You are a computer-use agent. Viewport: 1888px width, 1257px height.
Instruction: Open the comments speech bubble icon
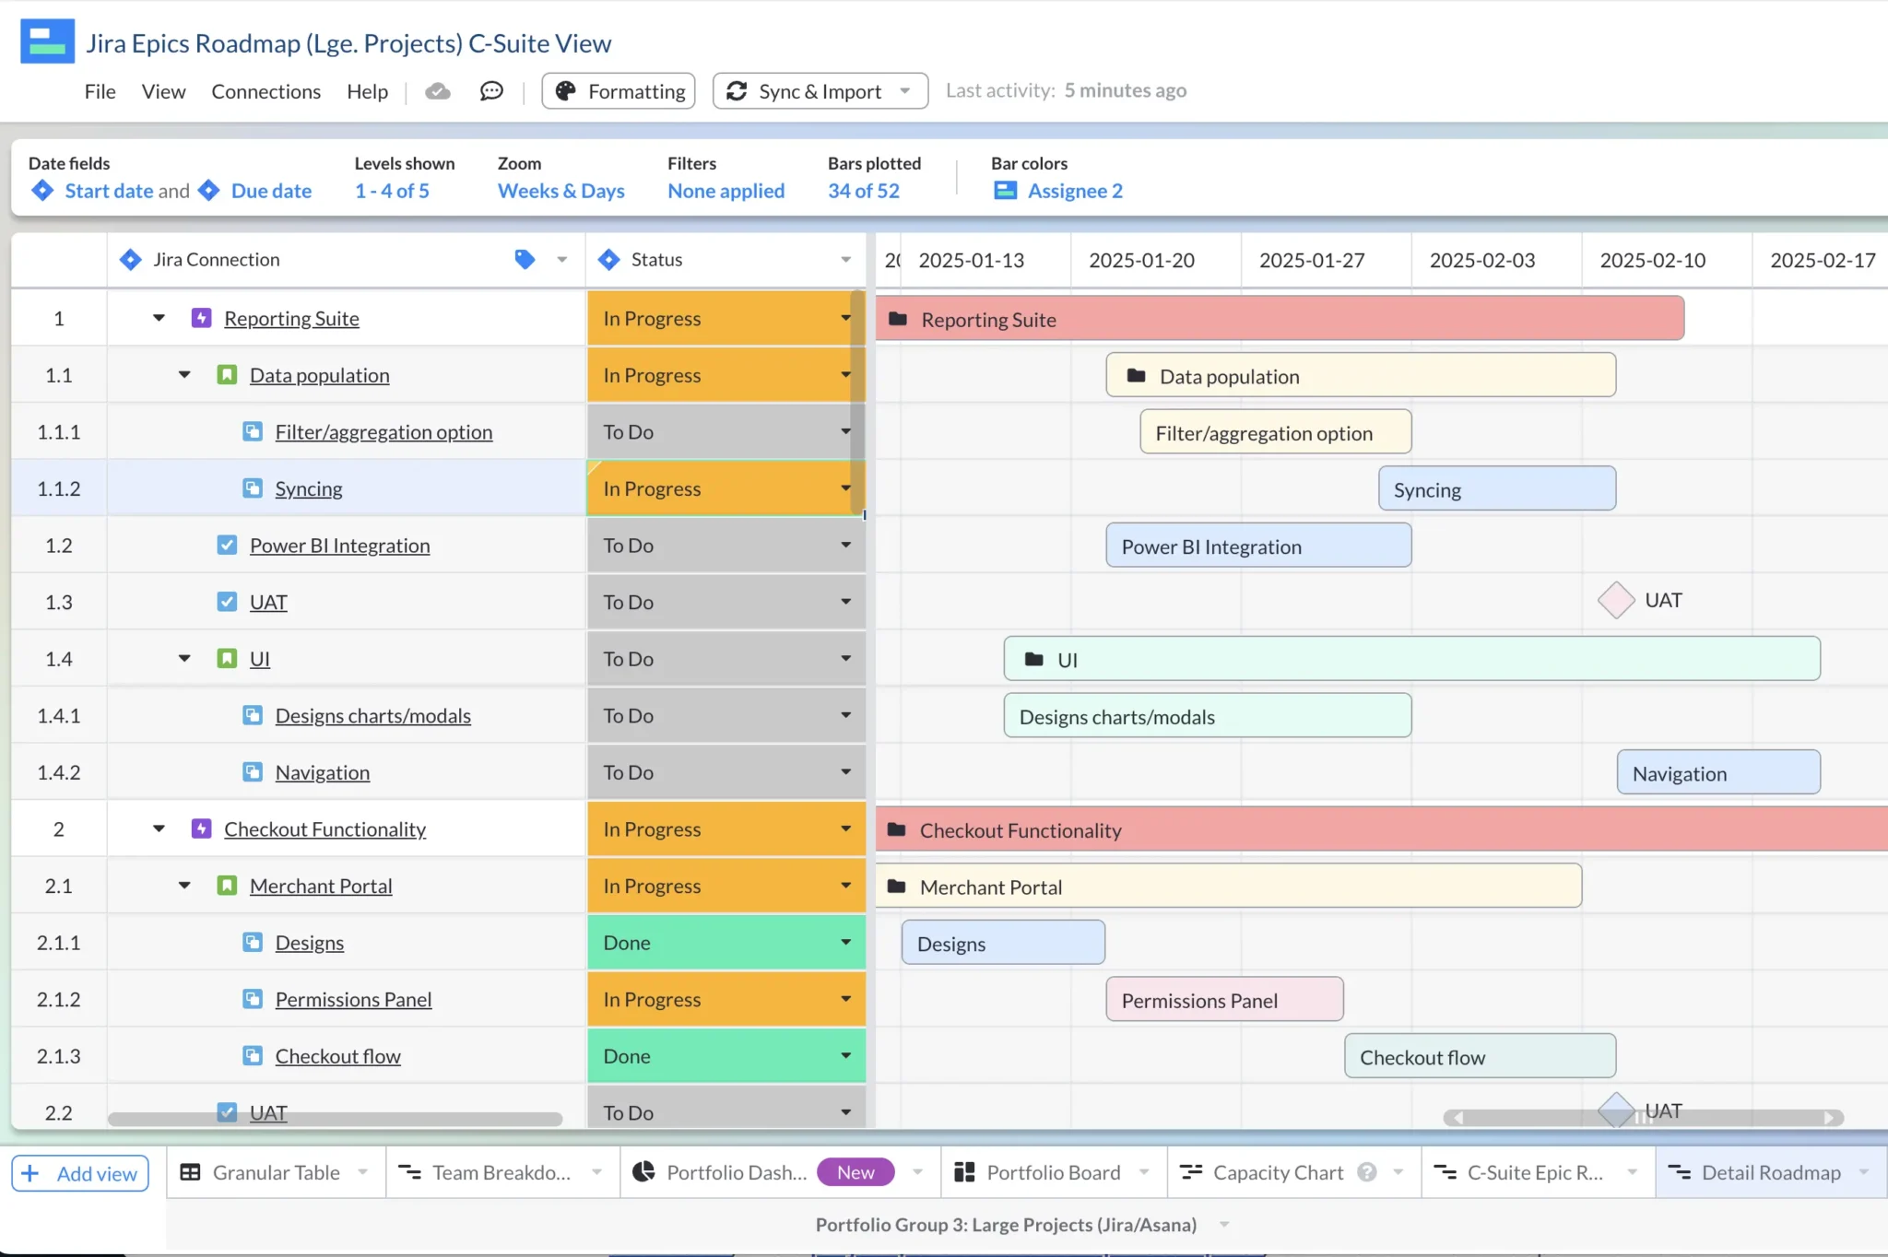coord(491,91)
